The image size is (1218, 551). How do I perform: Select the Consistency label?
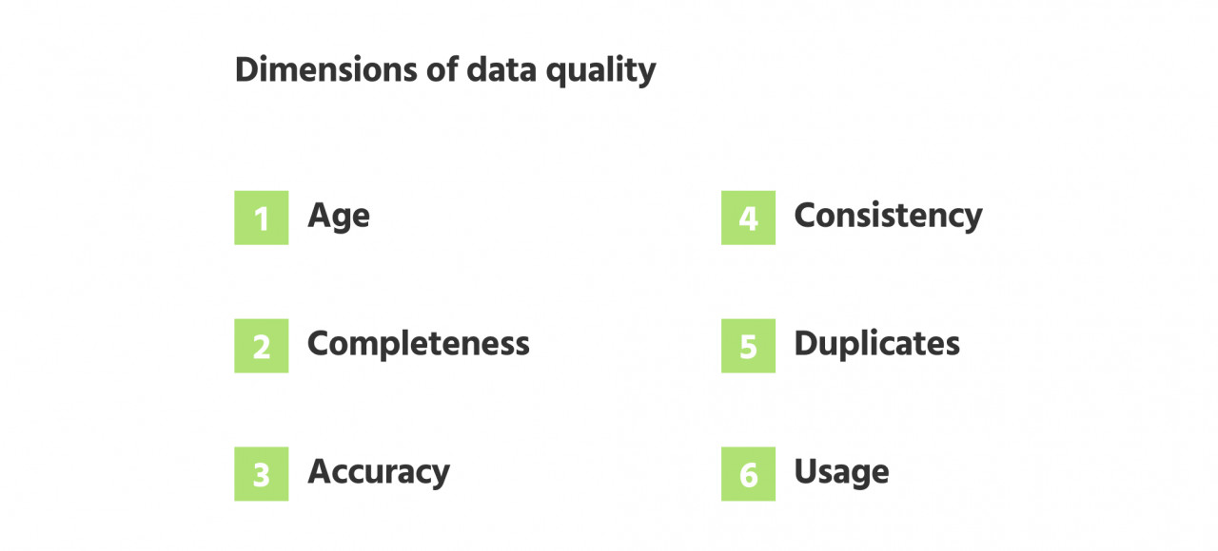tap(888, 216)
